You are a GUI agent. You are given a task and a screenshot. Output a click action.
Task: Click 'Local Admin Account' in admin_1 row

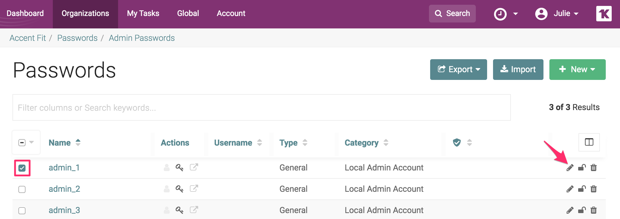click(x=384, y=168)
